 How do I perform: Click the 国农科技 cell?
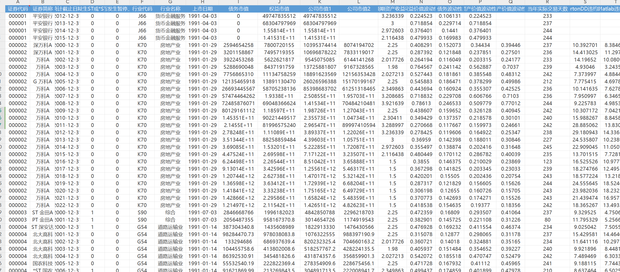pyautogui.click(x=42, y=263)
